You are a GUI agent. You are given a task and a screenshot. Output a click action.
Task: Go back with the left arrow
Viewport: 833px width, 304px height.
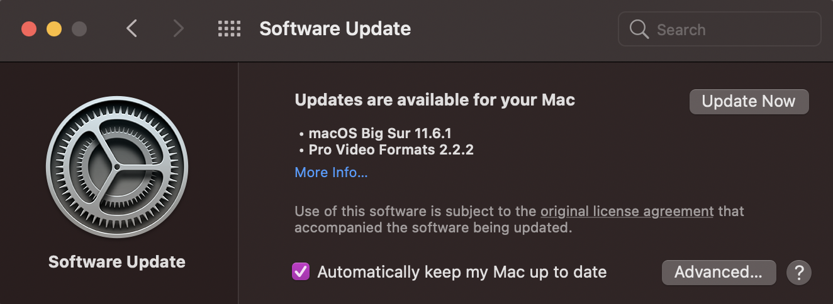pos(131,29)
